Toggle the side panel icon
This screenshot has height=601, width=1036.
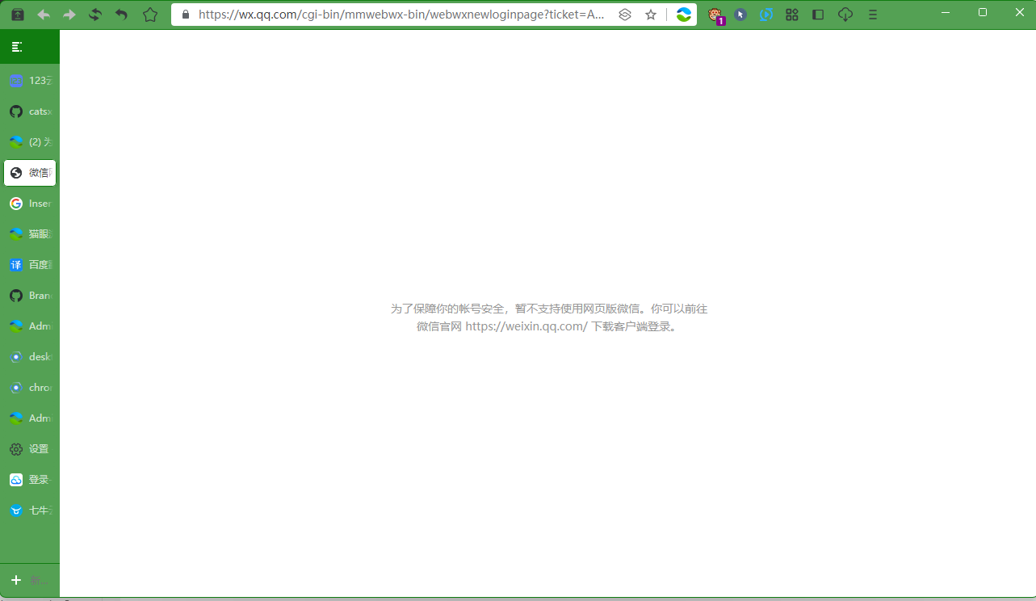(x=818, y=15)
